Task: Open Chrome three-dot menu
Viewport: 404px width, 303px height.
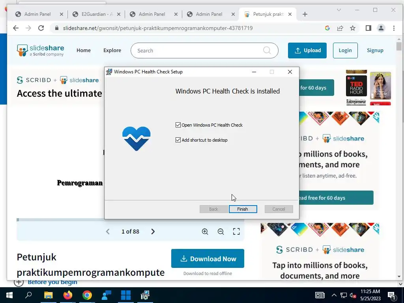Action: 394,28
